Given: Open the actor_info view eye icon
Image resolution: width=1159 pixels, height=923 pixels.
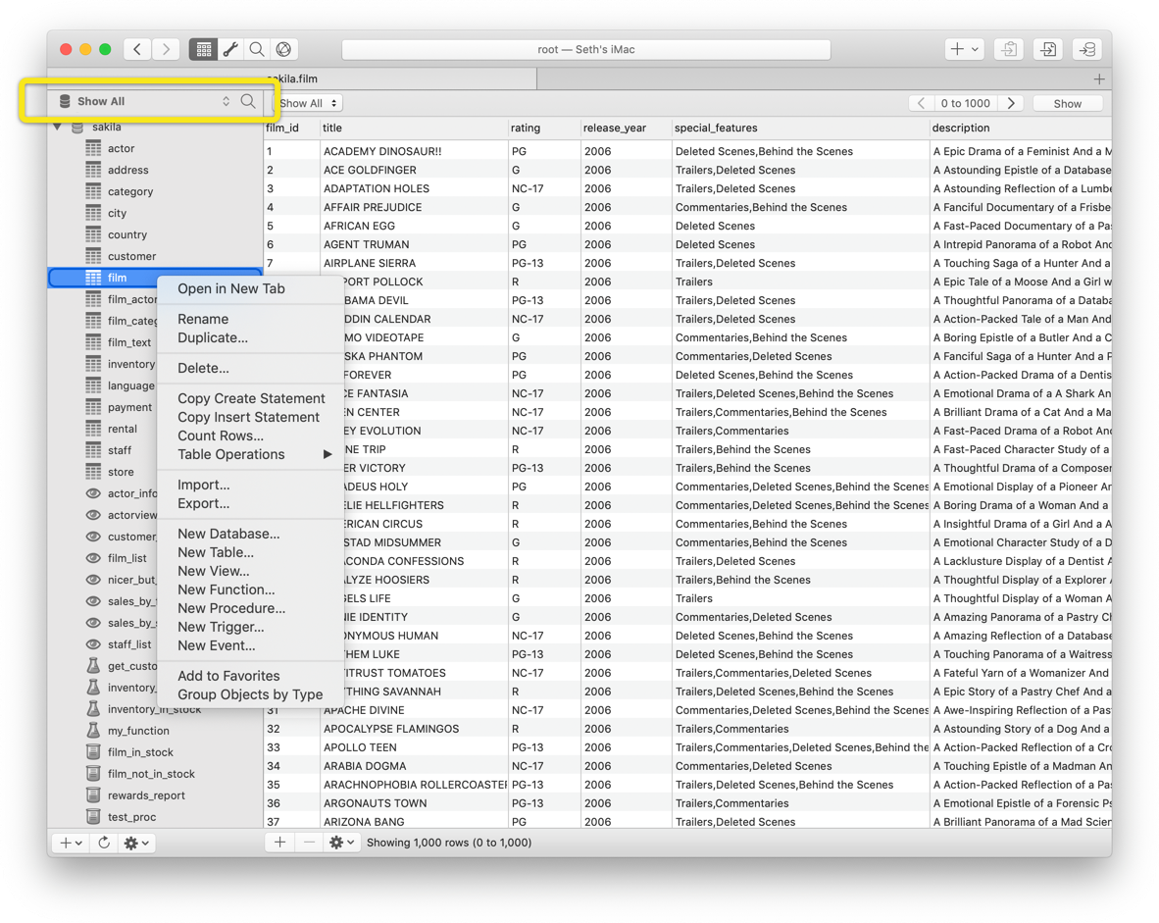Looking at the screenshot, I should [93, 493].
